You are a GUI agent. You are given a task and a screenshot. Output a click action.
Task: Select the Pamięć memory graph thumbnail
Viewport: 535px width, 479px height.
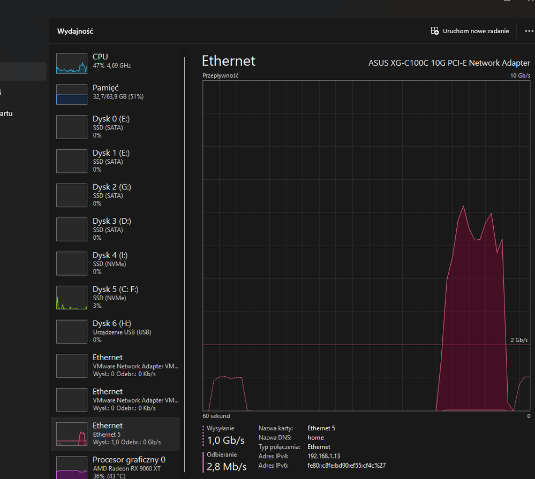[x=72, y=94]
